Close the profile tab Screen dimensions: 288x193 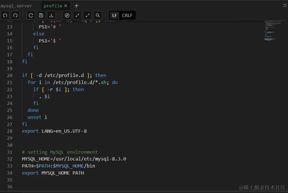65,6
